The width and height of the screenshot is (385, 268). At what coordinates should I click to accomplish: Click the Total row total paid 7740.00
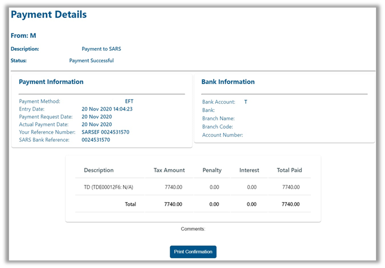click(x=291, y=204)
